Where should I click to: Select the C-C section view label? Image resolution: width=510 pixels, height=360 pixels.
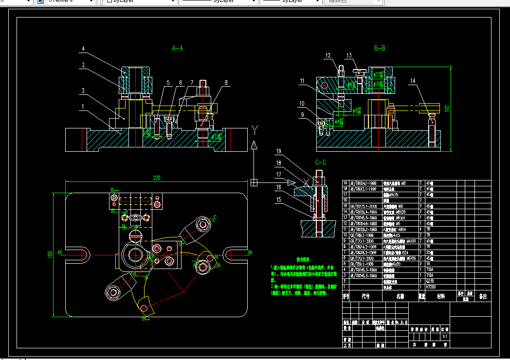pyautogui.click(x=320, y=162)
